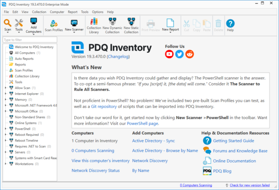Open the View menu
Image resolution: width=279 pixels, height=190 pixels.
[x=25, y=12]
